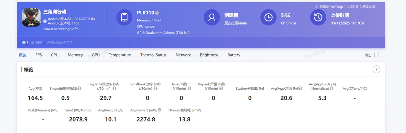The height and width of the screenshot is (133, 406).
Task: Select the Battery tab
Action: 234,55
